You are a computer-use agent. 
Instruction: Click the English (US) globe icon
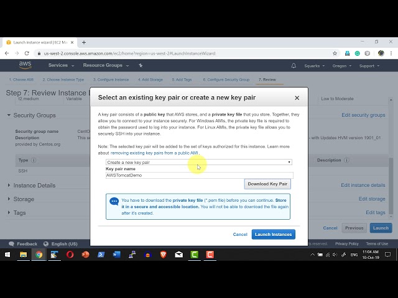(46, 244)
